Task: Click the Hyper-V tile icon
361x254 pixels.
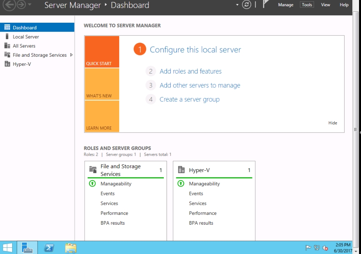Action: tap(181, 169)
